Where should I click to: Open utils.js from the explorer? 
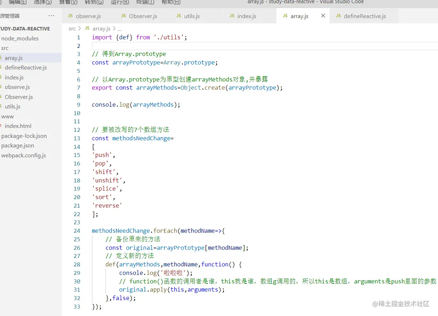click(12, 107)
